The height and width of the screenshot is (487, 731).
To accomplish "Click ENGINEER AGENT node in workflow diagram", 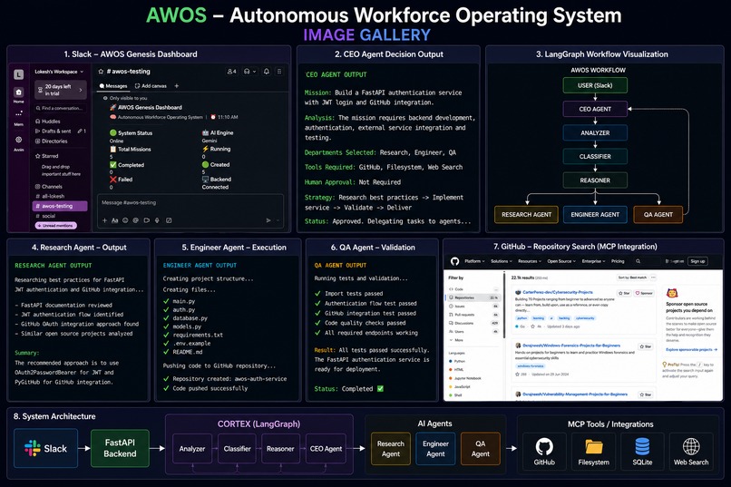I will point(595,214).
